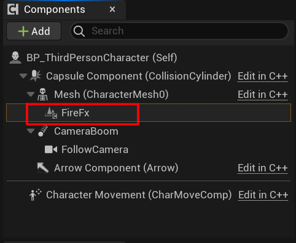Focus the component Search field
296x243 pixels.
179,31
